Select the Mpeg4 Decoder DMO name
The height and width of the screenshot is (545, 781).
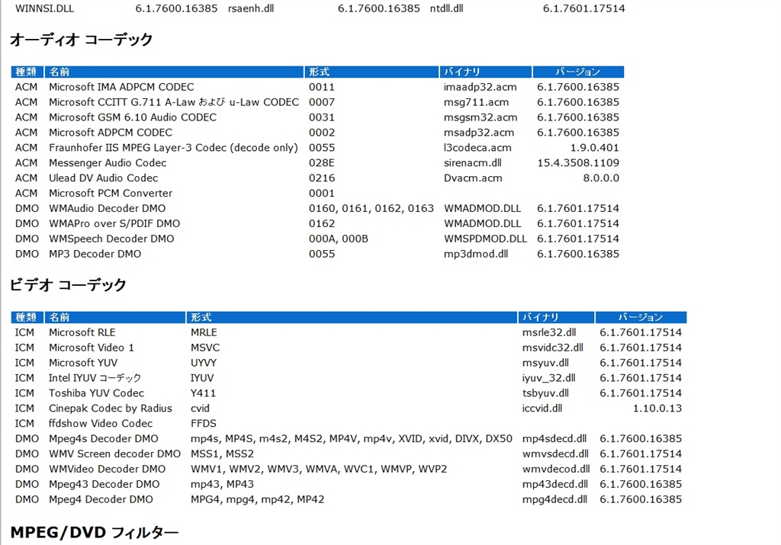pos(101,499)
